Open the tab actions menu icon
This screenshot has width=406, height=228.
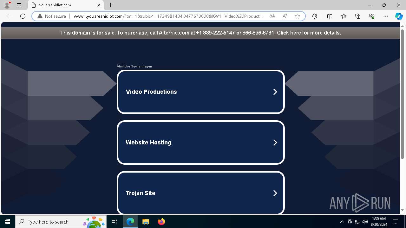click(x=19, y=5)
